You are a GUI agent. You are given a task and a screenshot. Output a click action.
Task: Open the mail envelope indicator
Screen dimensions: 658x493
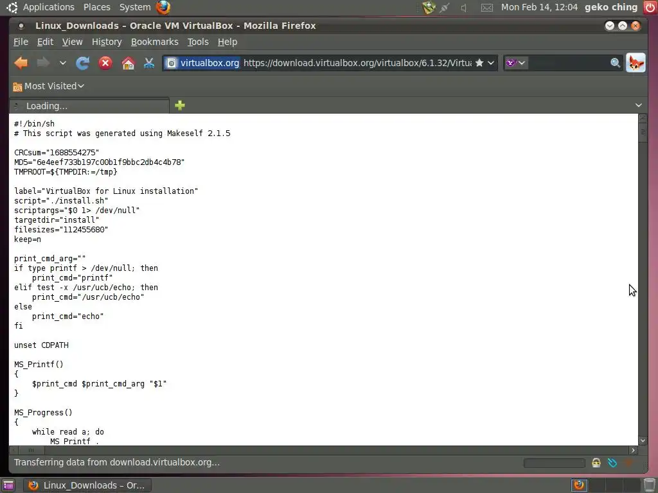pyautogui.click(x=487, y=8)
